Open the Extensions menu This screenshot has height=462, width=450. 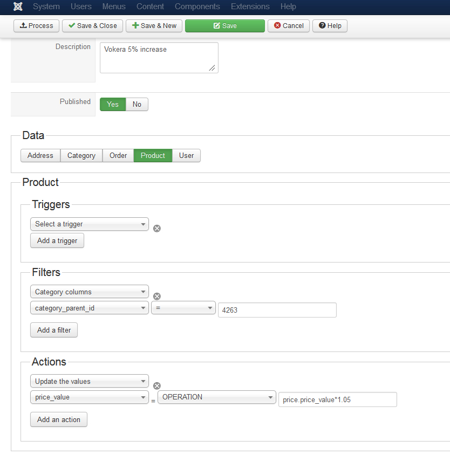click(x=250, y=6)
